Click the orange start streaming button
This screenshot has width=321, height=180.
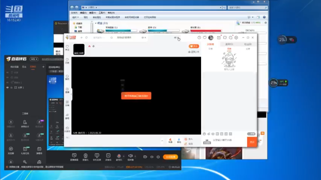(x=171, y=157)
